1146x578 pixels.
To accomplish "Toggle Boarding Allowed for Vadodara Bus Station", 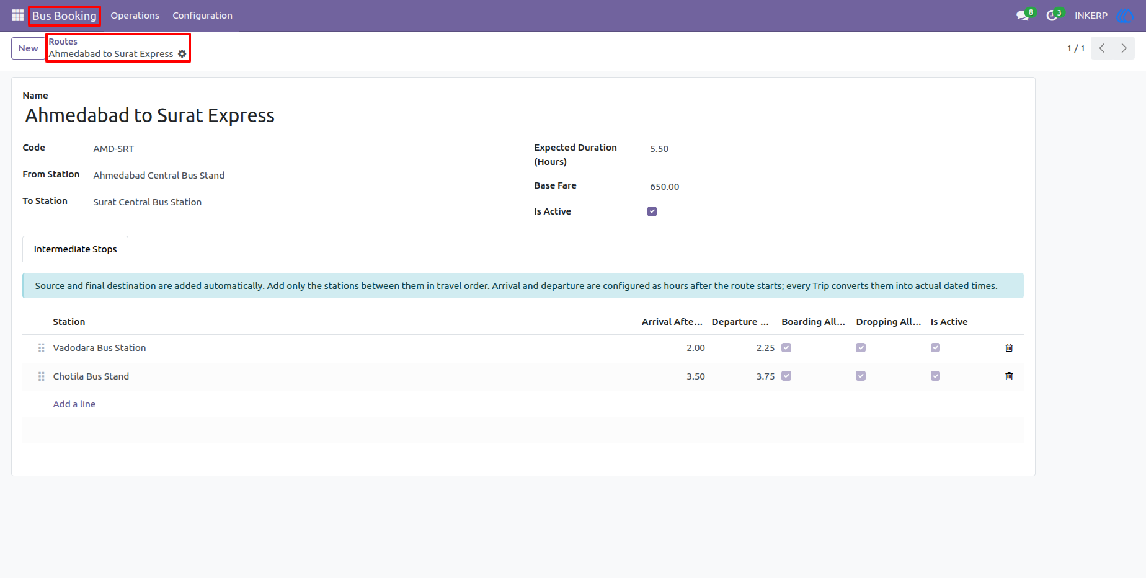I will pos(786,348).
